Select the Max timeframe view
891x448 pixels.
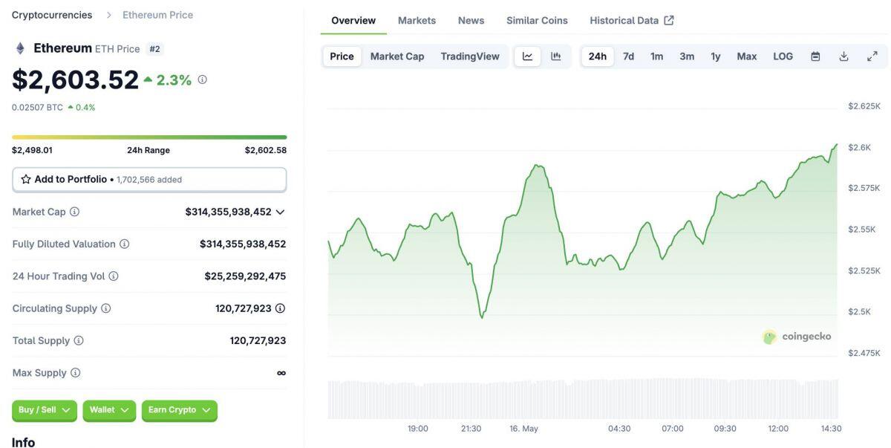[746, 55]
